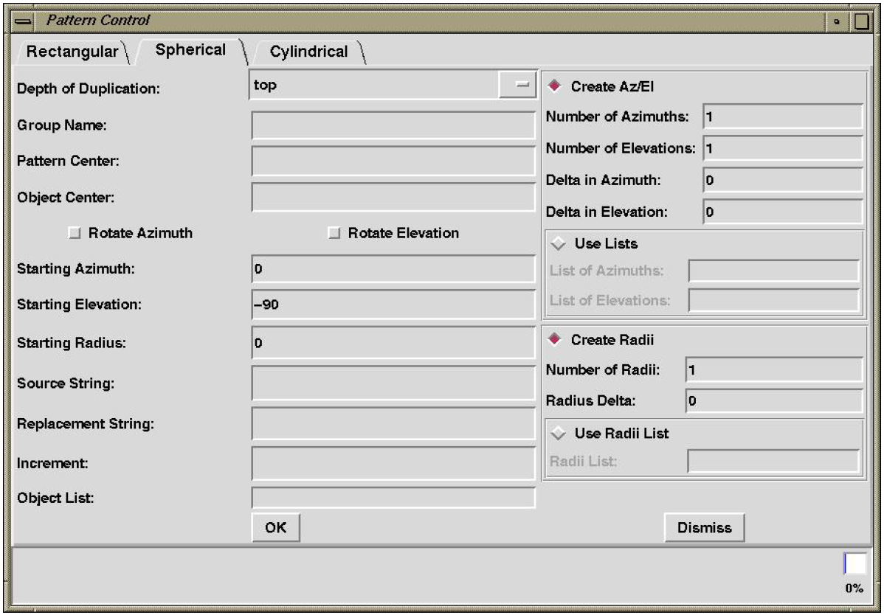
Task: Click the Object List input field
Action: 393,498
